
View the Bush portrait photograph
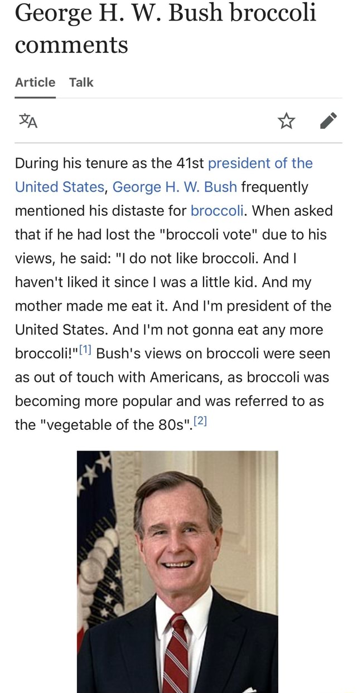pyautogui.click(x=178, y=569)
